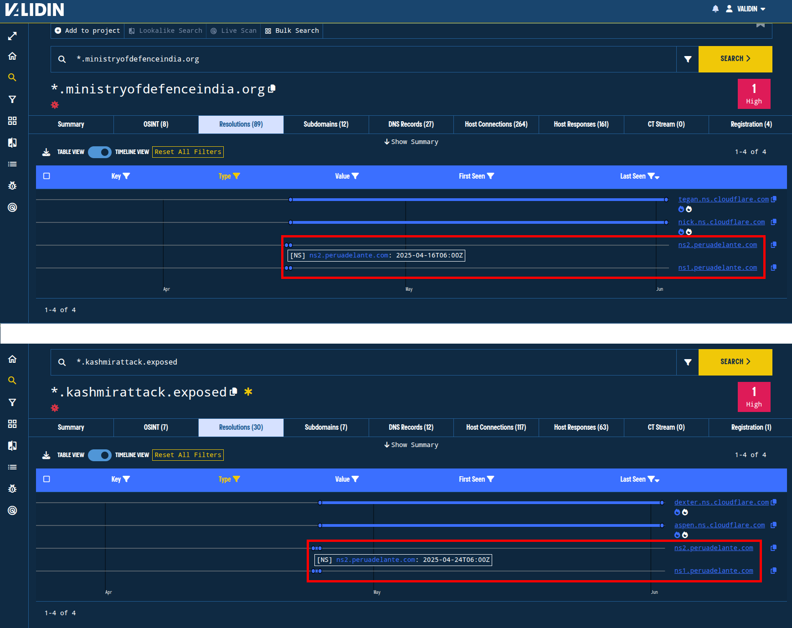792x628 pixels.
Task: Click the expand arrows icon in the sidebar
Action: coord(12,36)
